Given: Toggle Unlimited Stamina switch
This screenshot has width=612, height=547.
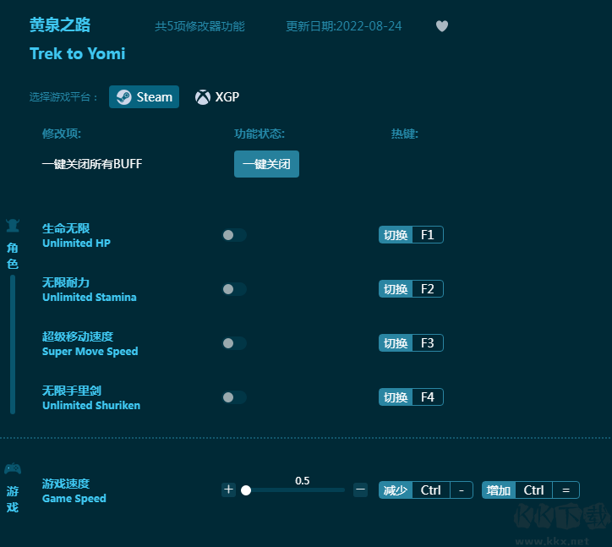Looking at the screenshot, I should (x=234, y=289).
